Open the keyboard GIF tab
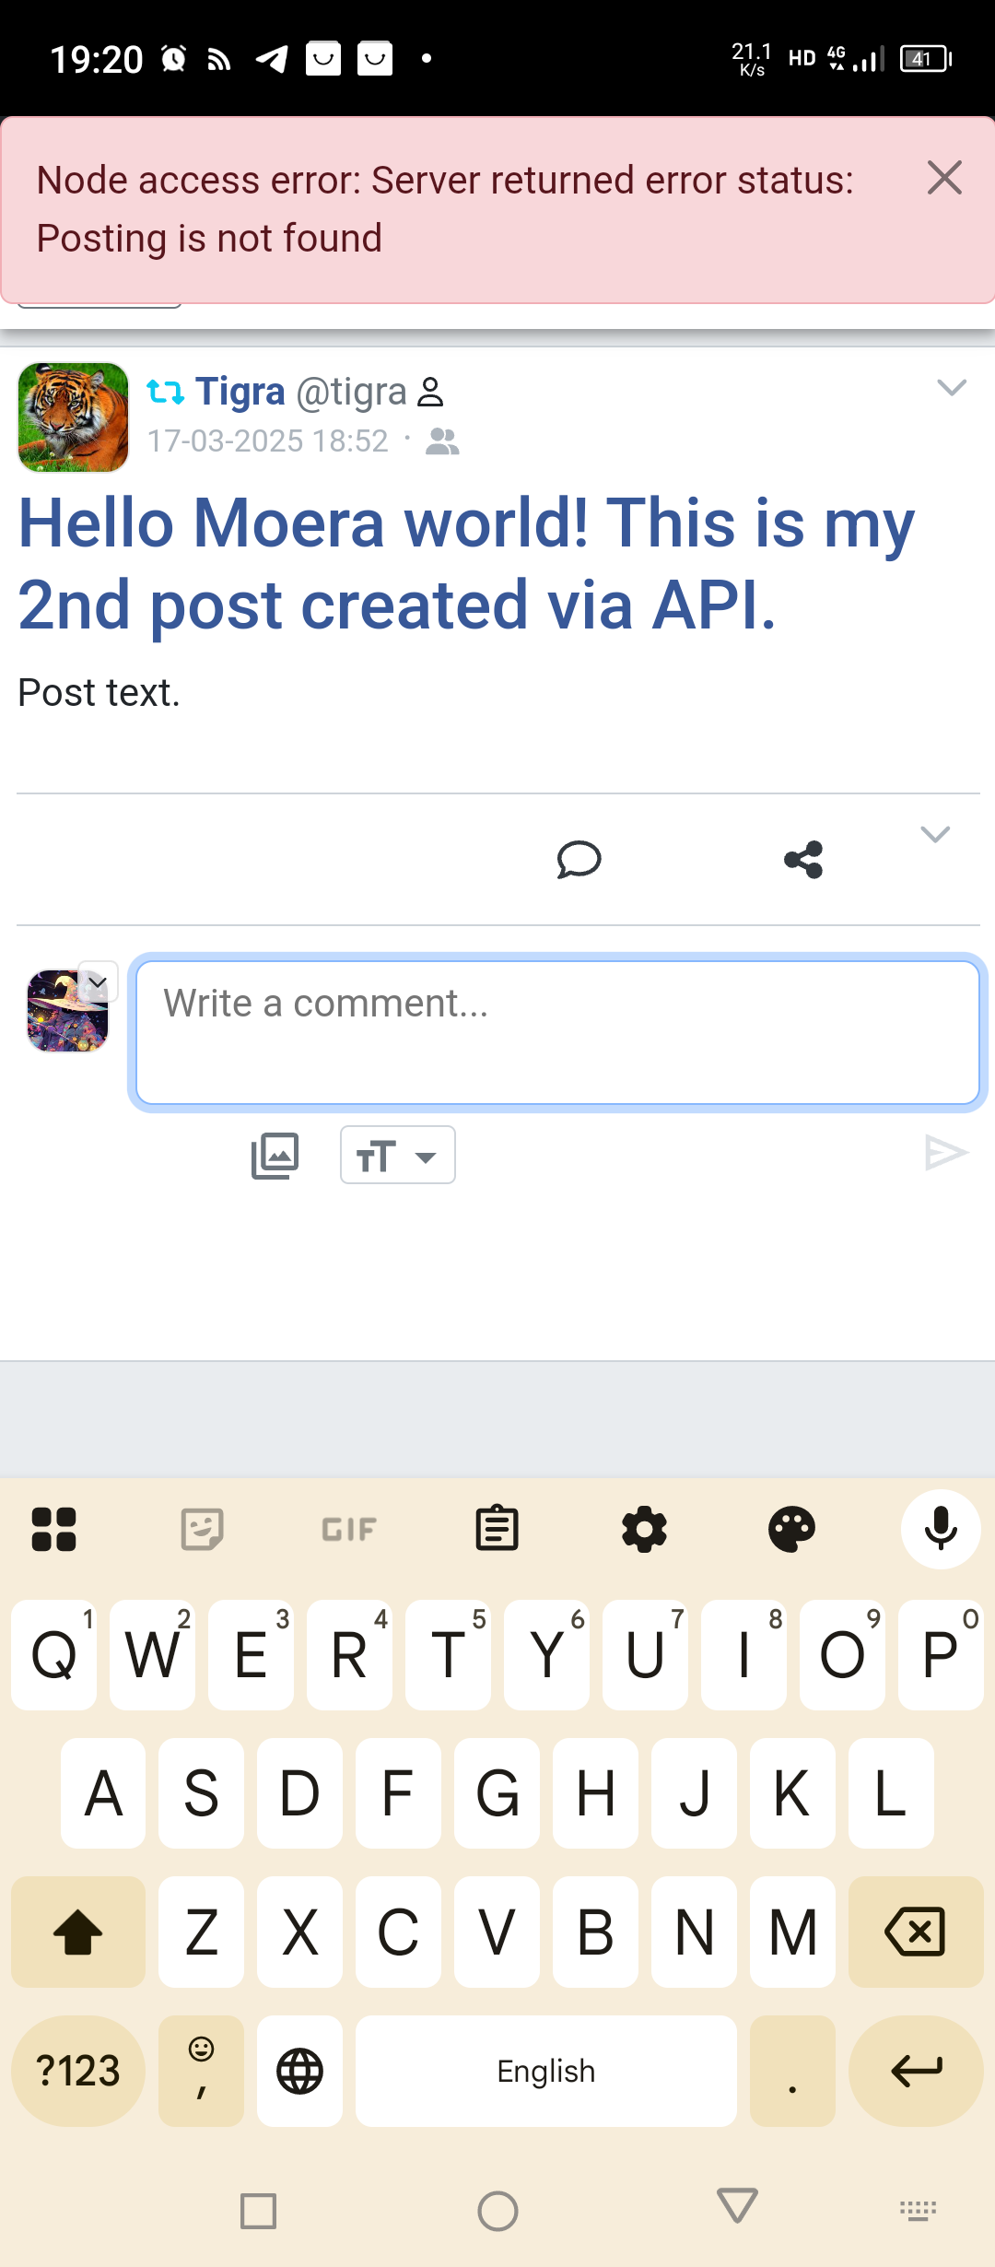995x2267 pixels. click(349, 1529)
